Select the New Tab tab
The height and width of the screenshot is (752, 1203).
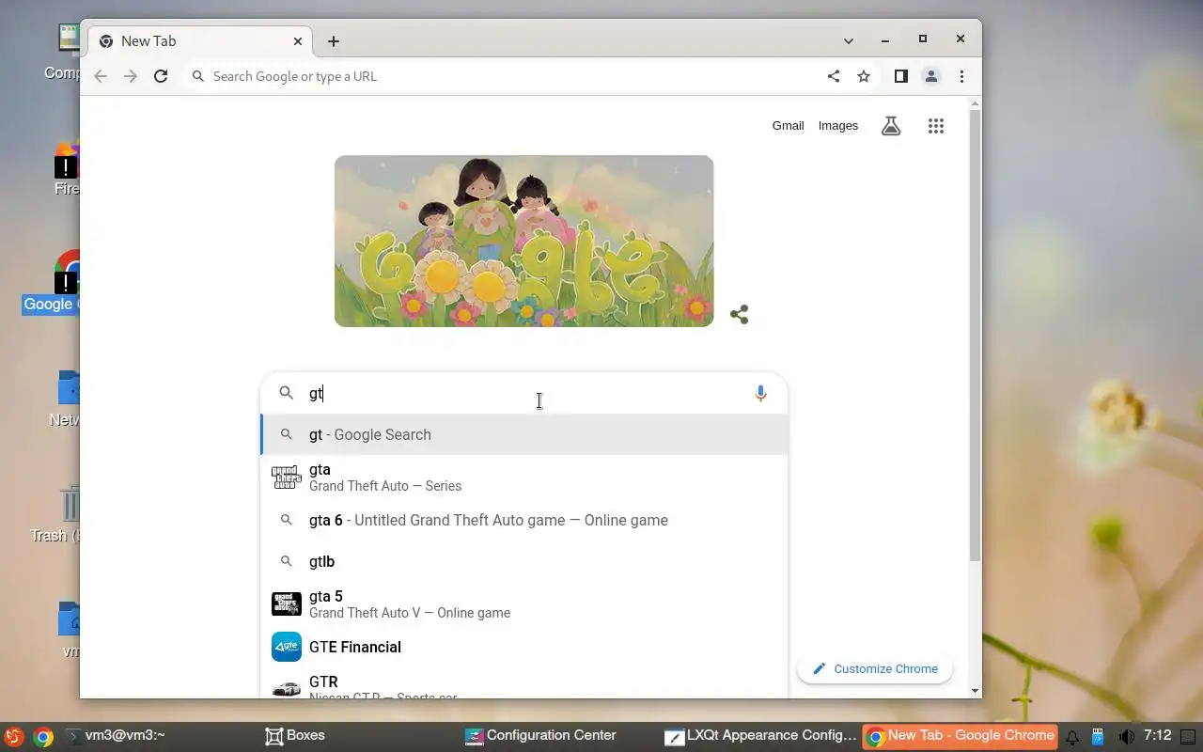[200, 41]
